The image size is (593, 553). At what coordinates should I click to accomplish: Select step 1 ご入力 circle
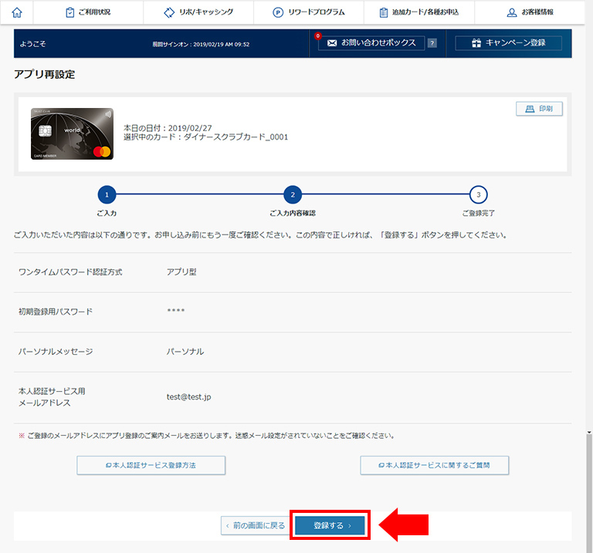point(107,194)
